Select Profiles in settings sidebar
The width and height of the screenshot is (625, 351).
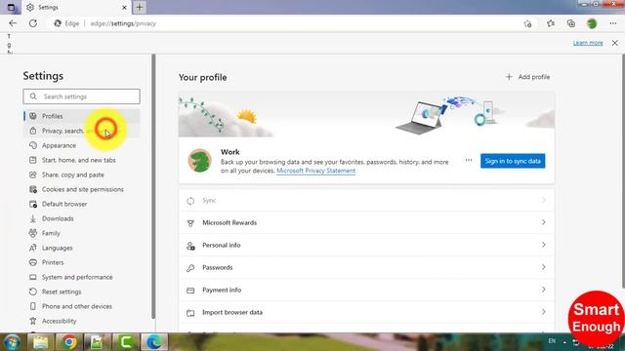tap(82, 116)
